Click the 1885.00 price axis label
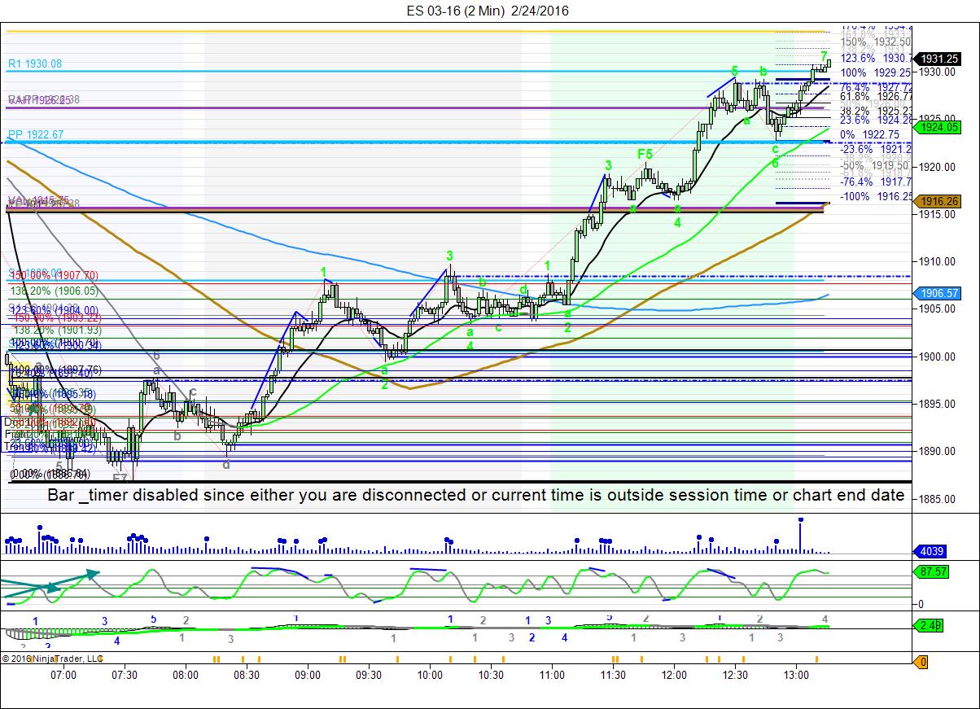Image resolution: width=980 pixels, height=709 pixels. (938, 499)
